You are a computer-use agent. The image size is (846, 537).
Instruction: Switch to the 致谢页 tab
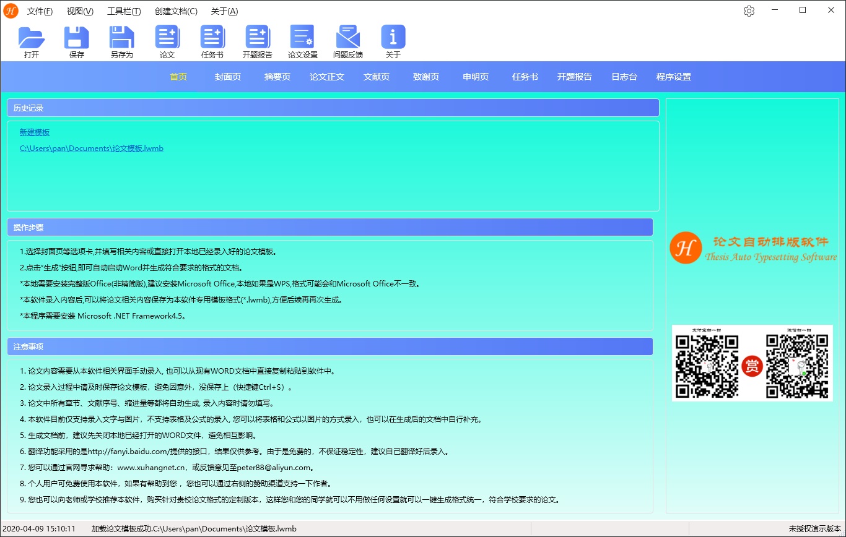(426, 77)
